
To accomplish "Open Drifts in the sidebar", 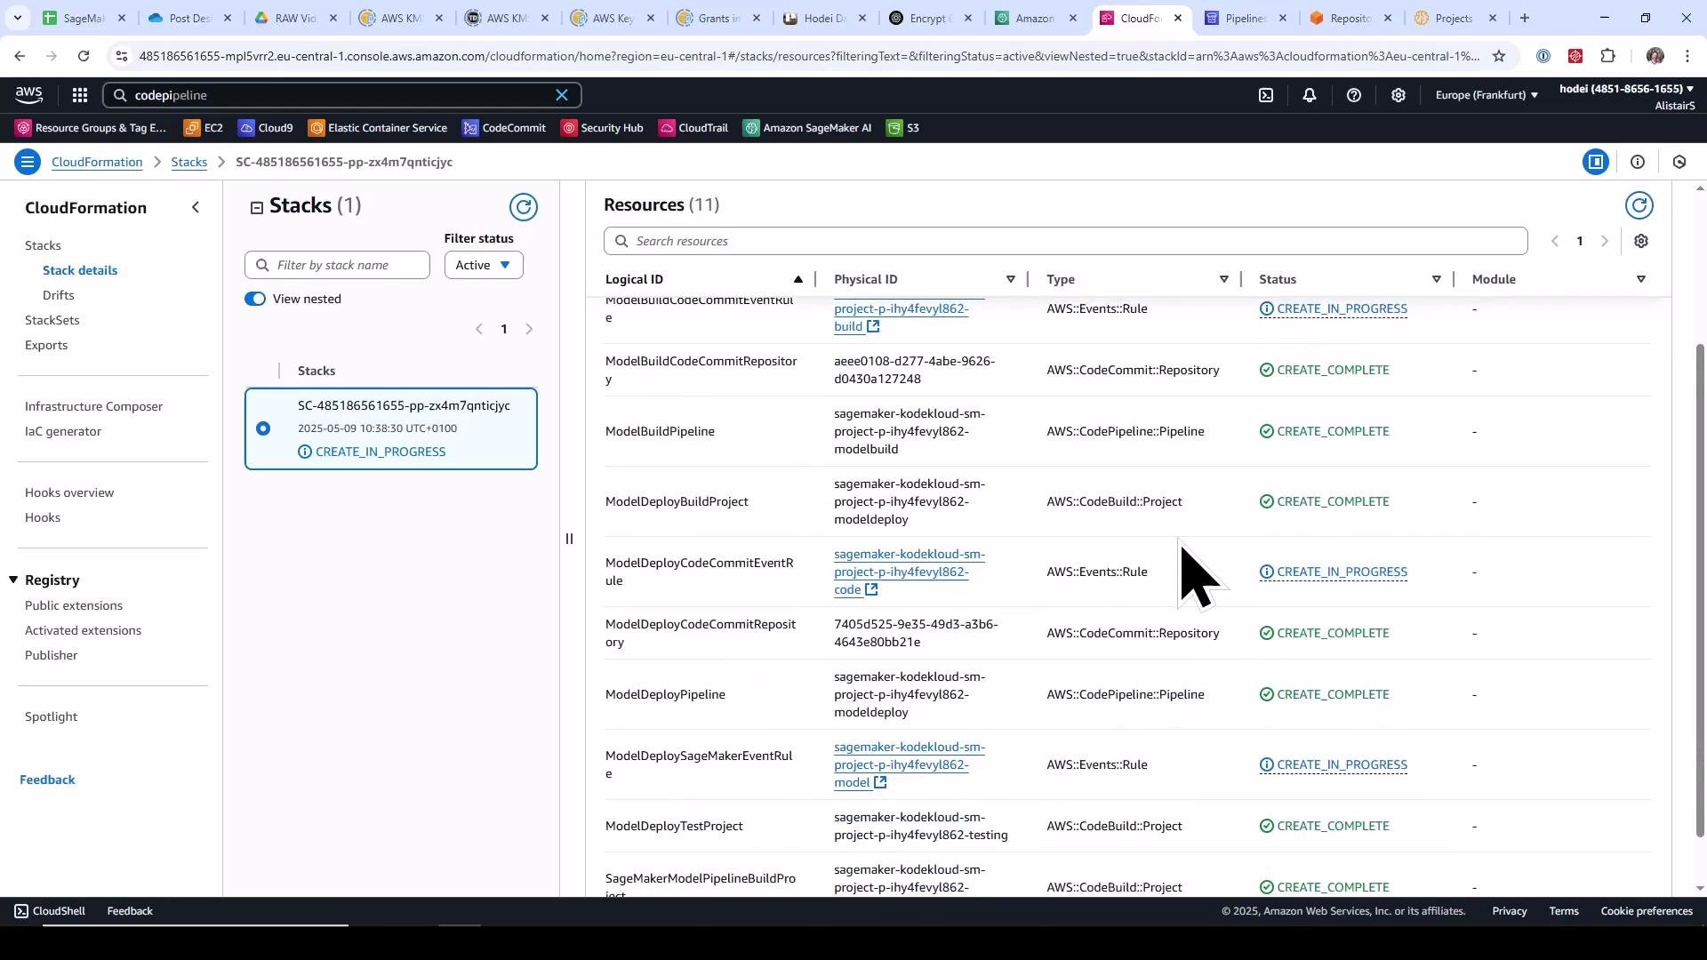I will pyautogui.click(x=59, y=295).
